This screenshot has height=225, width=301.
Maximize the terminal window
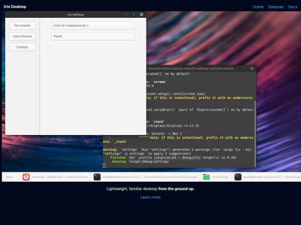coord(244,68)
